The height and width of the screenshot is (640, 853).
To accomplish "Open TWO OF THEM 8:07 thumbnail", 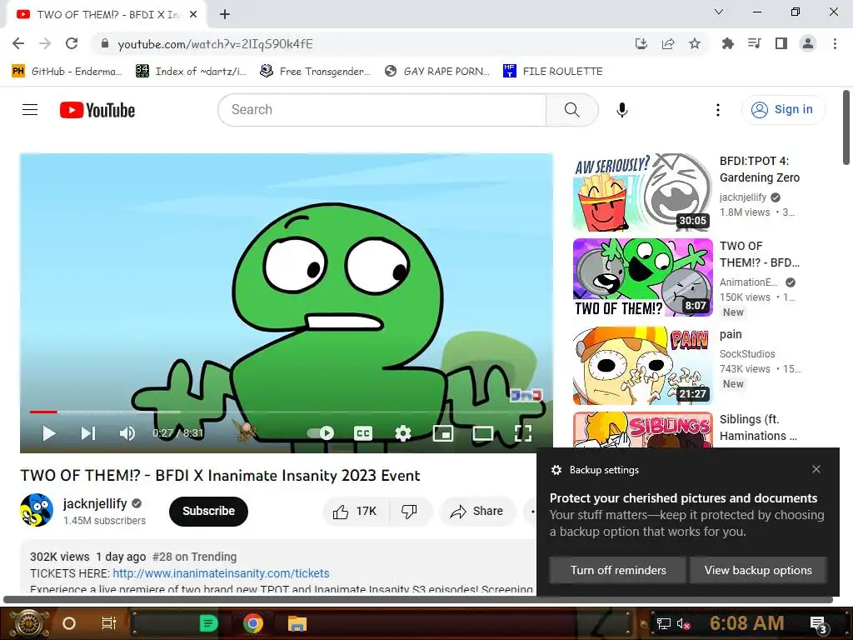I will (642, 277).
